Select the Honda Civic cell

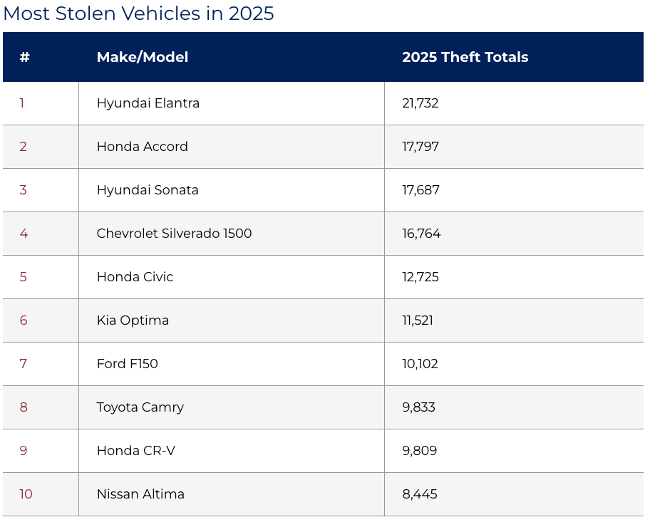135,277
